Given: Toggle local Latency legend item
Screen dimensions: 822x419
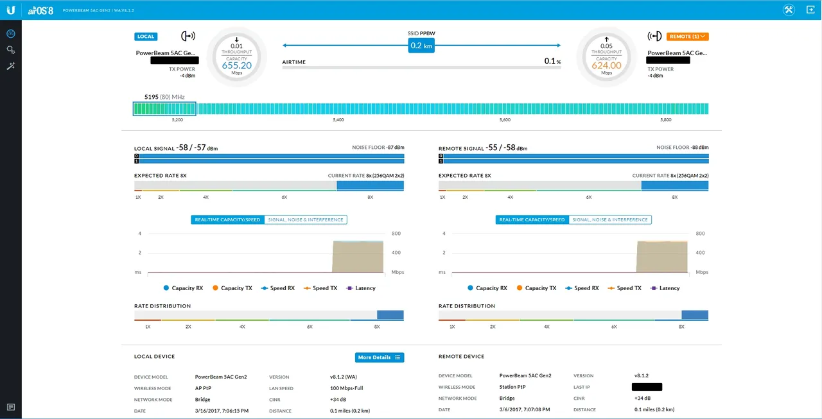Looking at the screenshot, I should (x=361, y=288).
